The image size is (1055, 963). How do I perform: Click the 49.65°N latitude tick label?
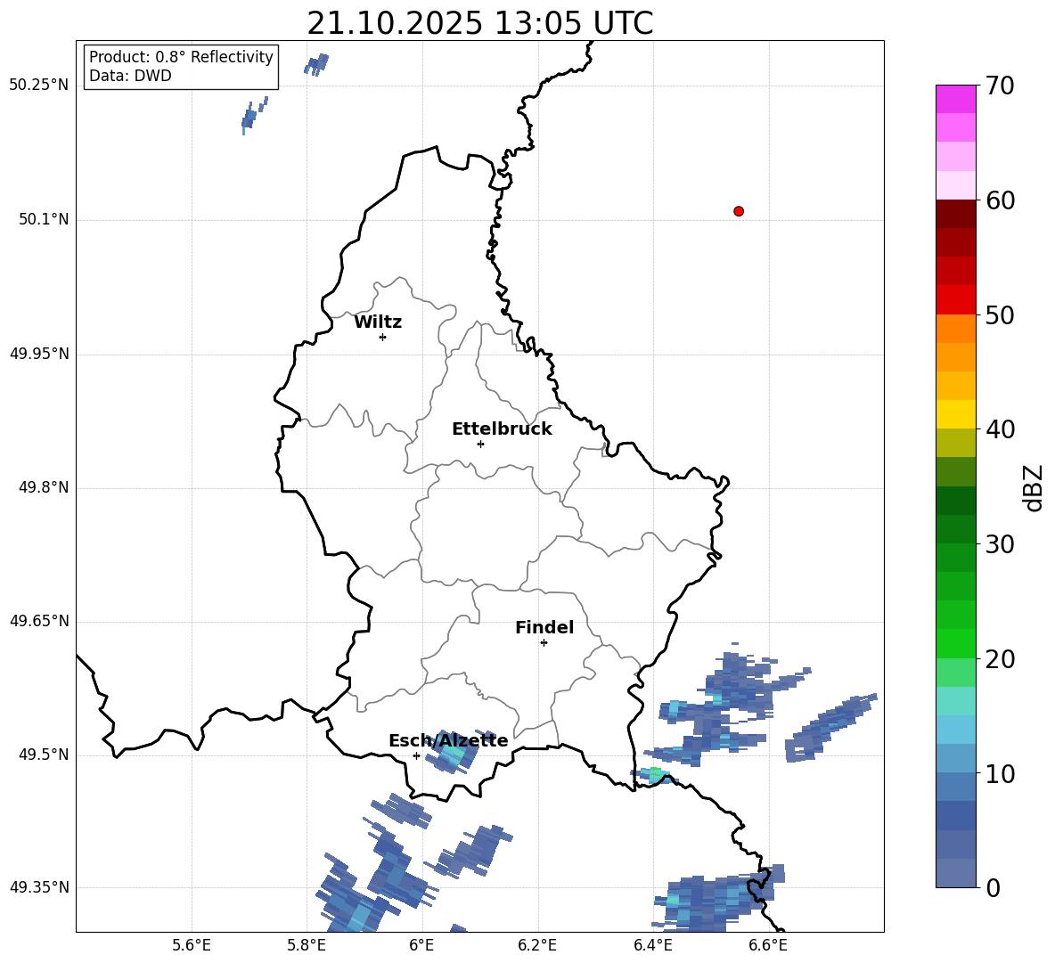coord(39,621)
